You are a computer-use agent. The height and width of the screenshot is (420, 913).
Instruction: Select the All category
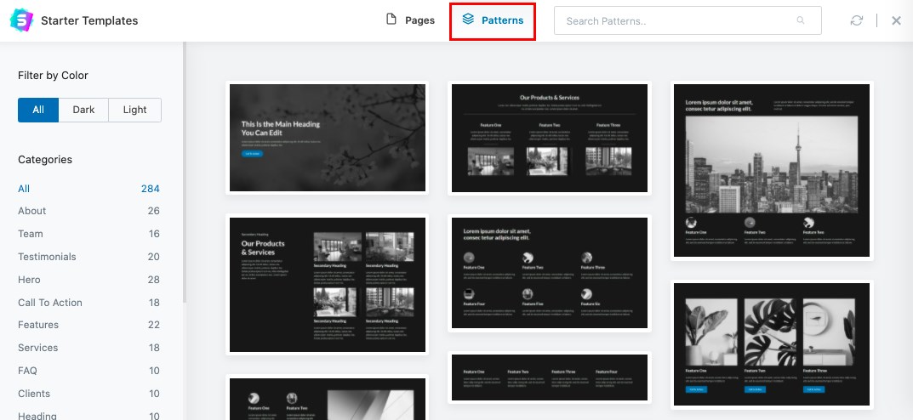[88, 189]
